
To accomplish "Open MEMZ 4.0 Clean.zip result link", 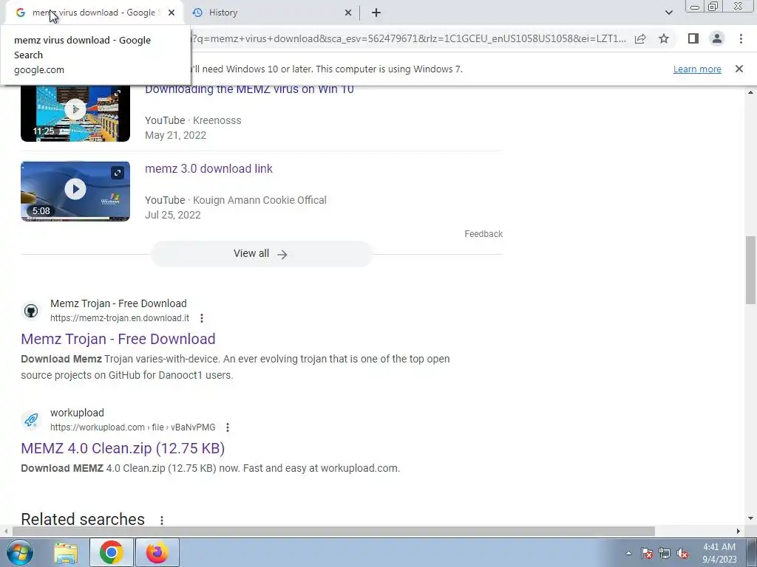I will tap(123, 448).
